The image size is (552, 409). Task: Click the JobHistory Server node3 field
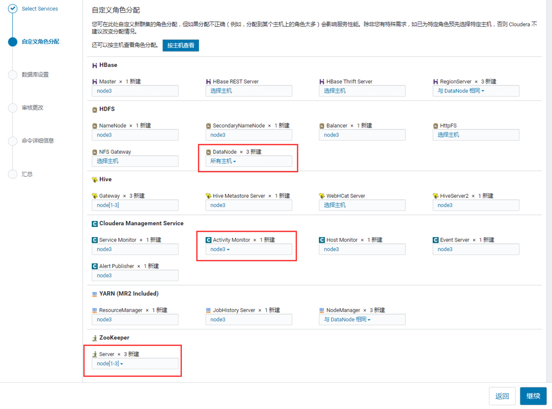(x=249, y=319)
